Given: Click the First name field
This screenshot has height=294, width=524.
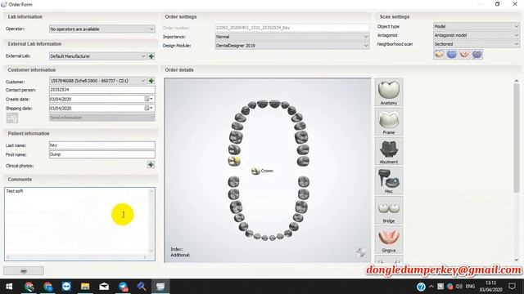Looking at the screenshot, I should pos(102,154).
